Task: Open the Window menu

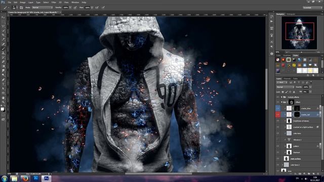Action: 75,2
